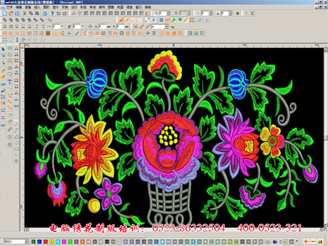Image resolution: width=328 pixels, height=246 pixels.
Task: Save design with the floppy disk icon
Action: (x=17, y=13)
